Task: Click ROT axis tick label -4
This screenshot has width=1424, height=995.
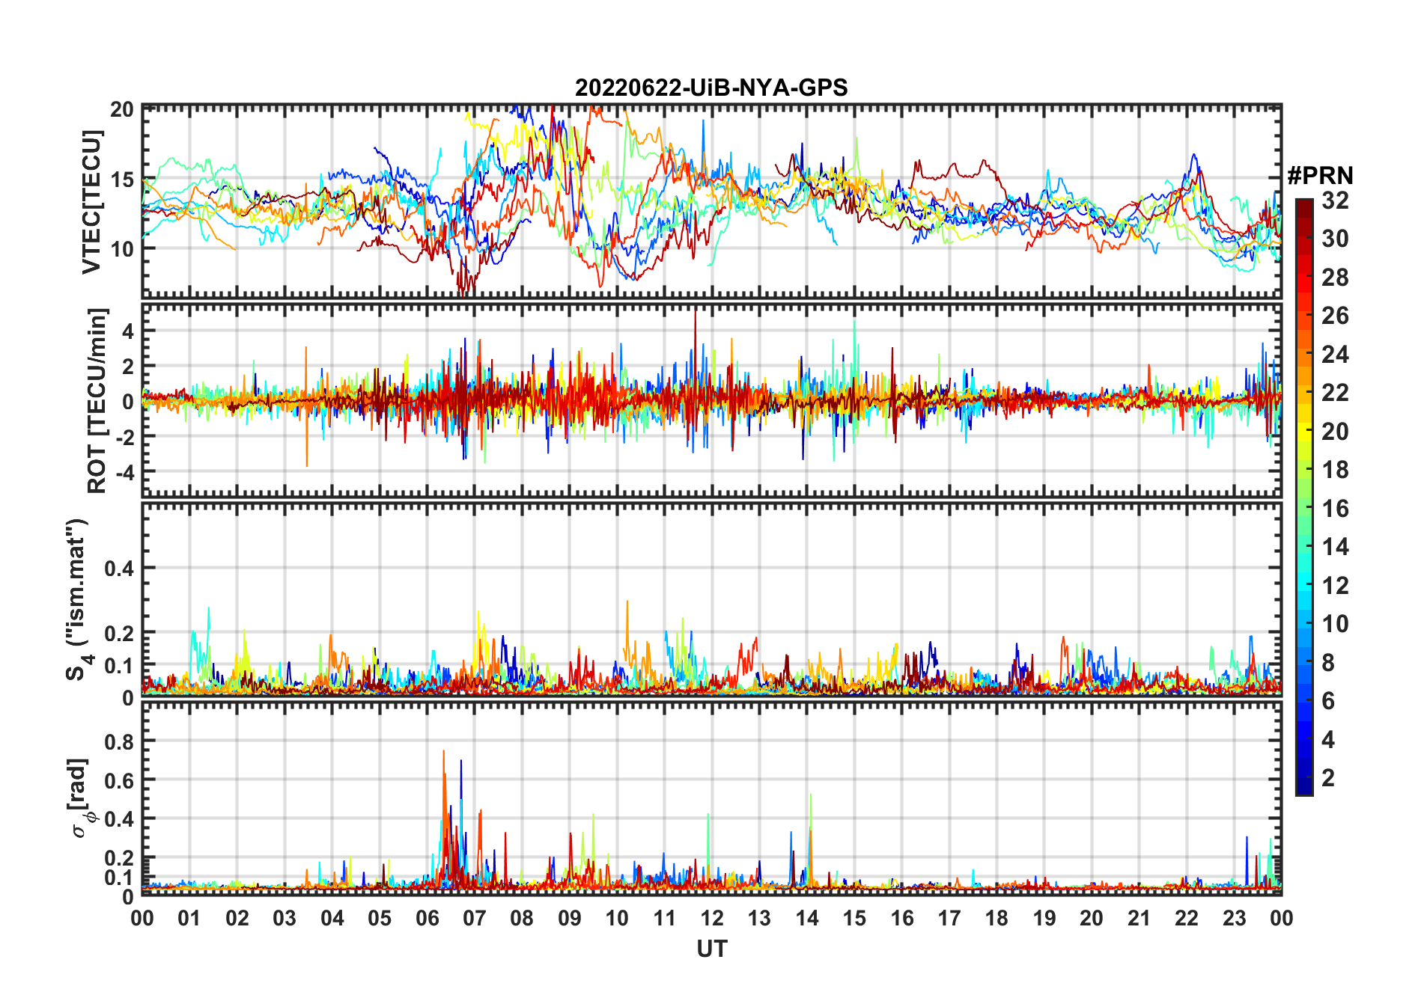Action: [124, 473]
